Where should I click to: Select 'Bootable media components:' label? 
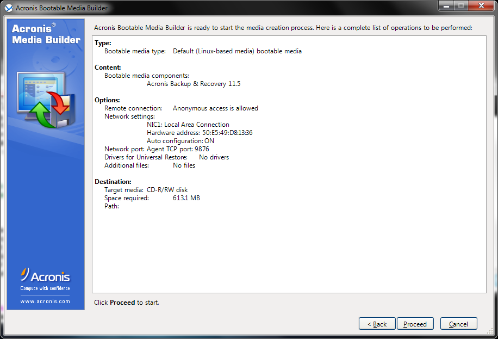147,76
